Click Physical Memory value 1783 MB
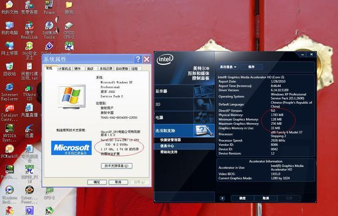338x216 pixels. click(x=277, y=115)
